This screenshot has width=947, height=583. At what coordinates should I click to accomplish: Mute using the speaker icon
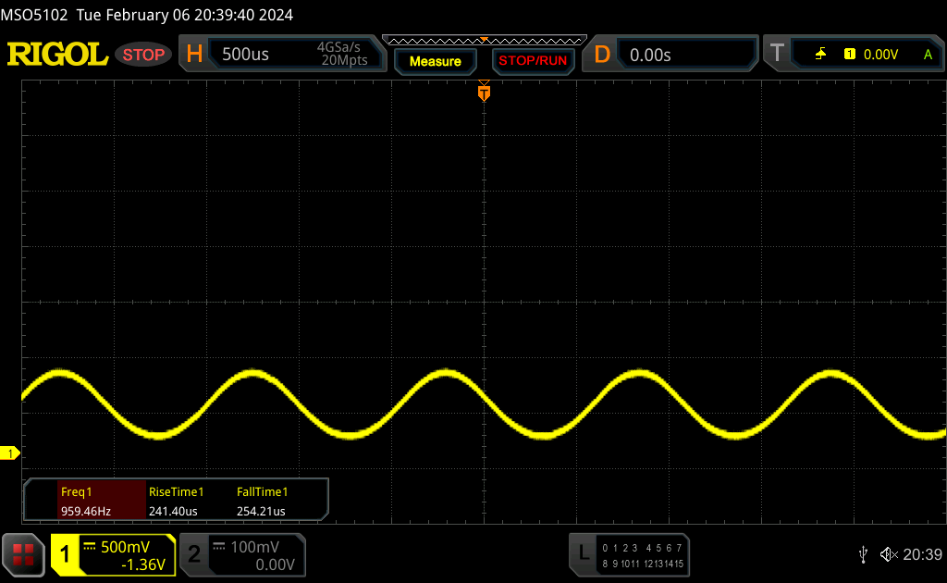pyautogui.click(x=888, y=553)
